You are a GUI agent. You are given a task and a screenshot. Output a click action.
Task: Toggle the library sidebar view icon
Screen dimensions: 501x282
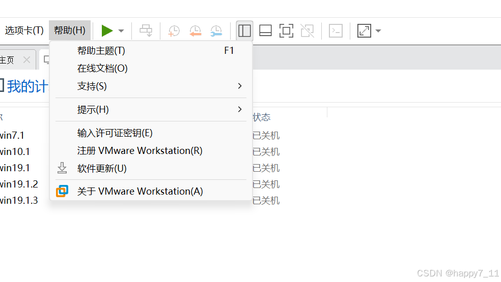point(244,30)
